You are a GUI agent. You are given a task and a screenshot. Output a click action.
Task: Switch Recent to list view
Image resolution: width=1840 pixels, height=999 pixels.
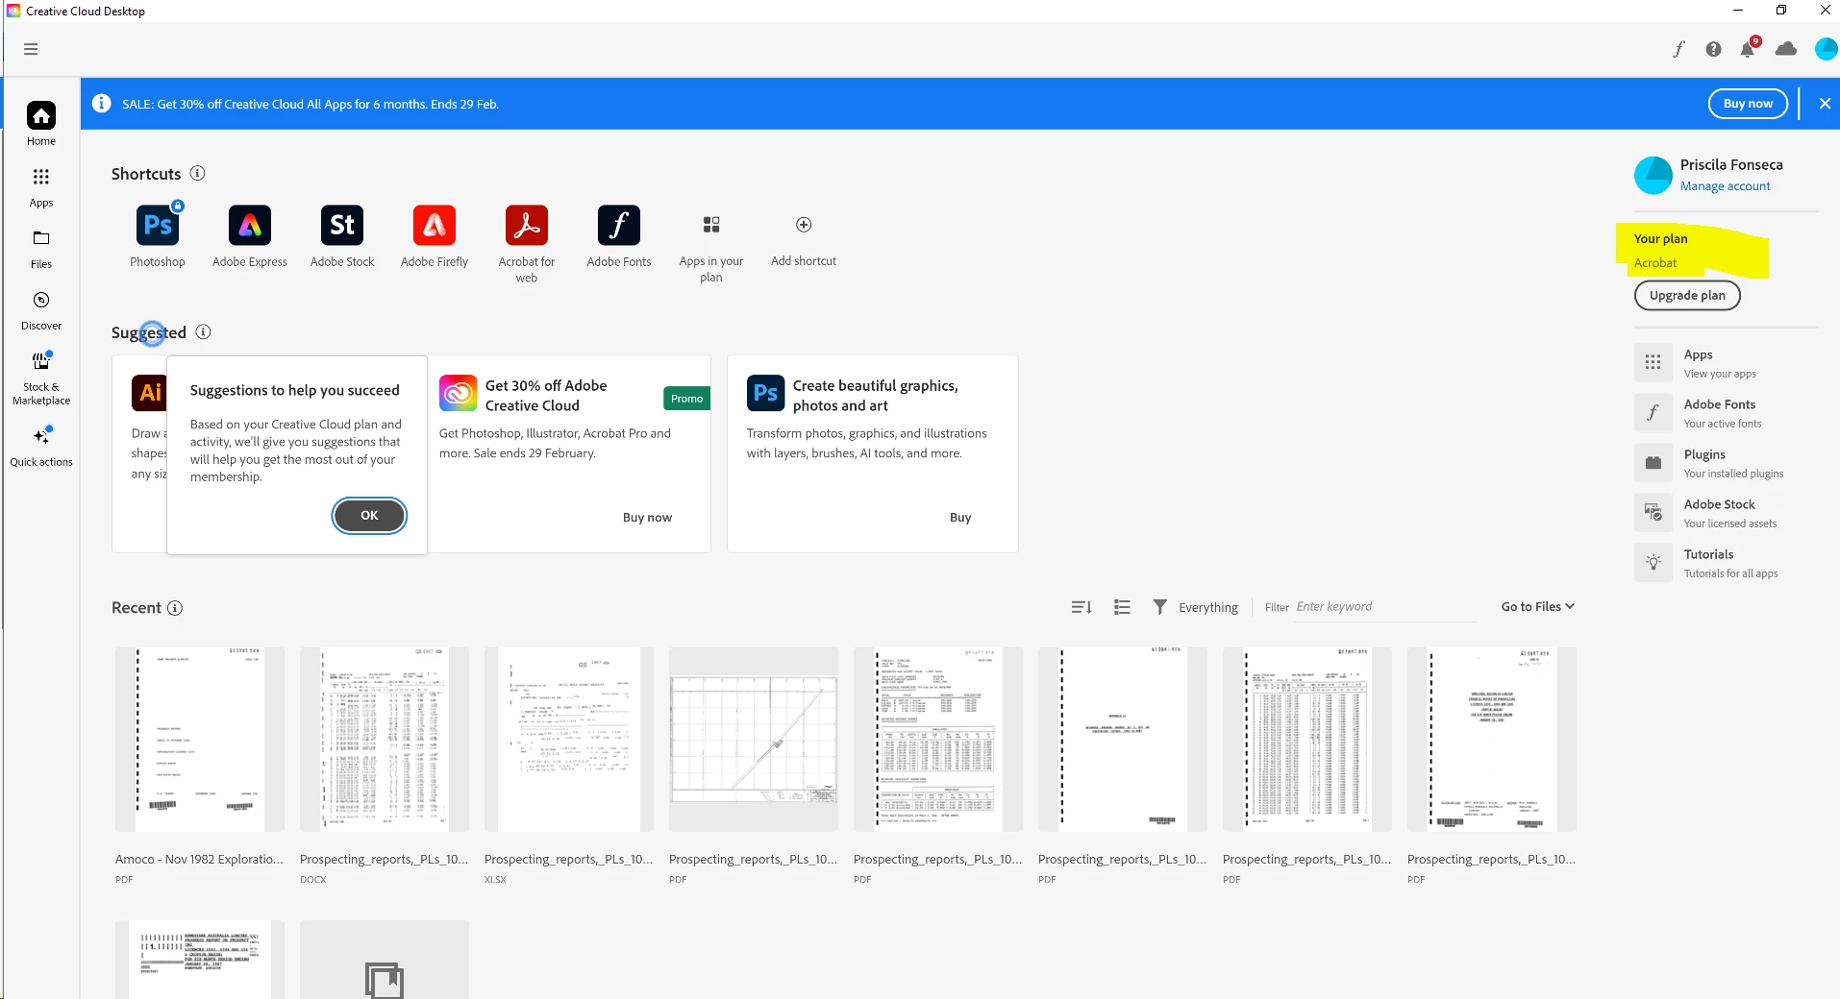(1122, 607)
